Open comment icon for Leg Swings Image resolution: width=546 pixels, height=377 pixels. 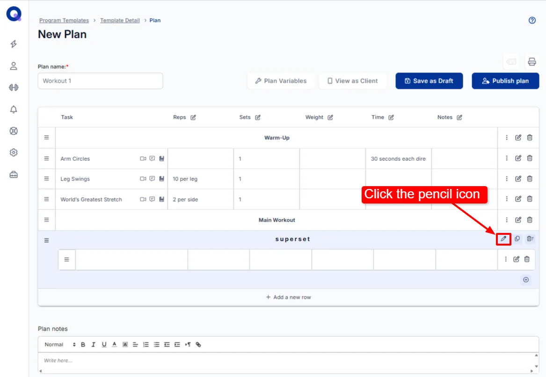coord(152,179)
